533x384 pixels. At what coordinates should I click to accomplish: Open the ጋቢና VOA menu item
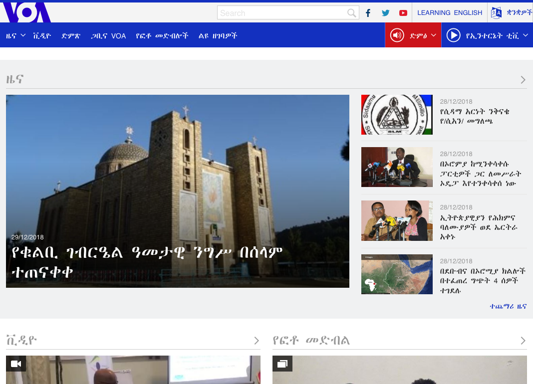[108, 36]
